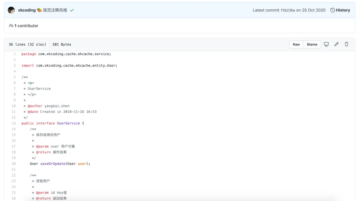Click the UserService interface name in code
Screen dimensions: 363x201
(x=68, y=123)
